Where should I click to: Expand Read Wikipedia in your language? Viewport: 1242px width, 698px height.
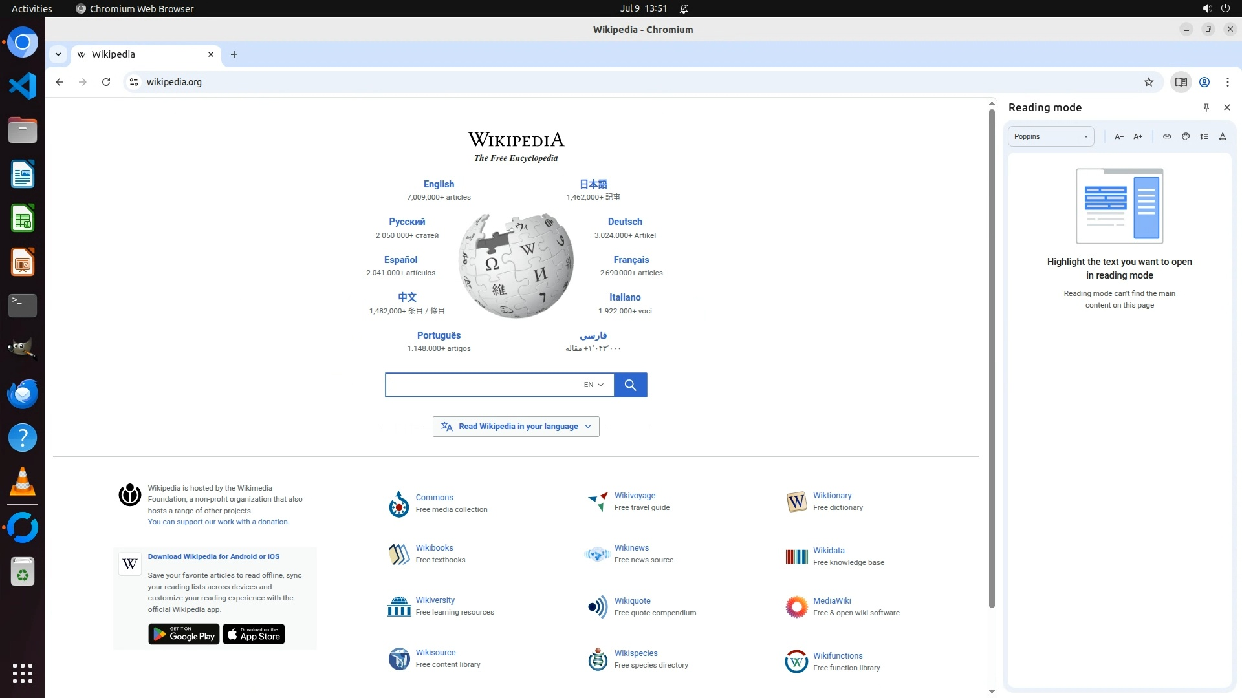click(x=516, y=427)
